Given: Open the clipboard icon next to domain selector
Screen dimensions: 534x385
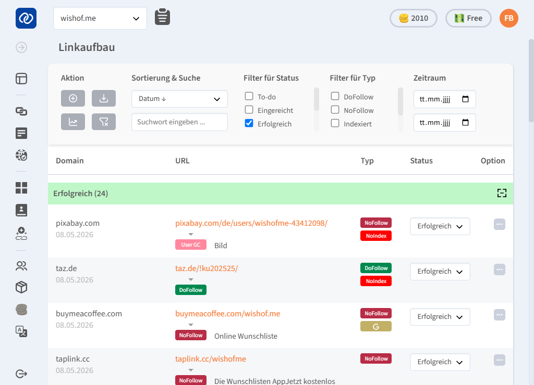Looking at the screenshot, I should point(163,17).
